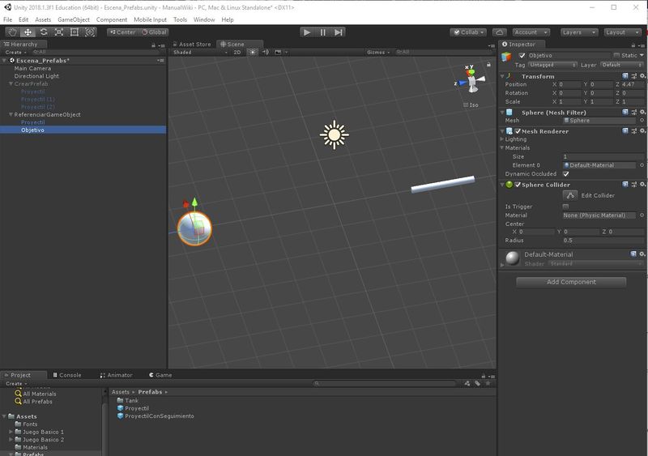Toggle Center pivot mode button

[x=122, y=32]
